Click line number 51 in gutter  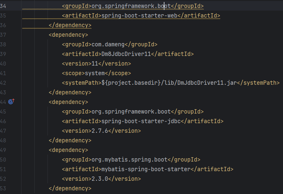[x=3, y=169]
